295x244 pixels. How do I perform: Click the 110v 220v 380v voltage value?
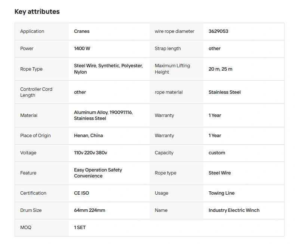pos(90,153)
